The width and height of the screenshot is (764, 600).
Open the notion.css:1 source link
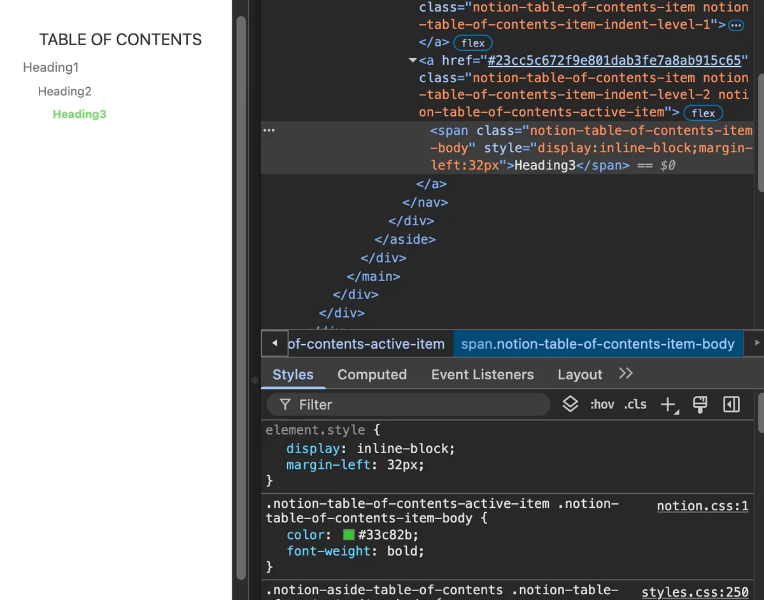pos(703,506)
